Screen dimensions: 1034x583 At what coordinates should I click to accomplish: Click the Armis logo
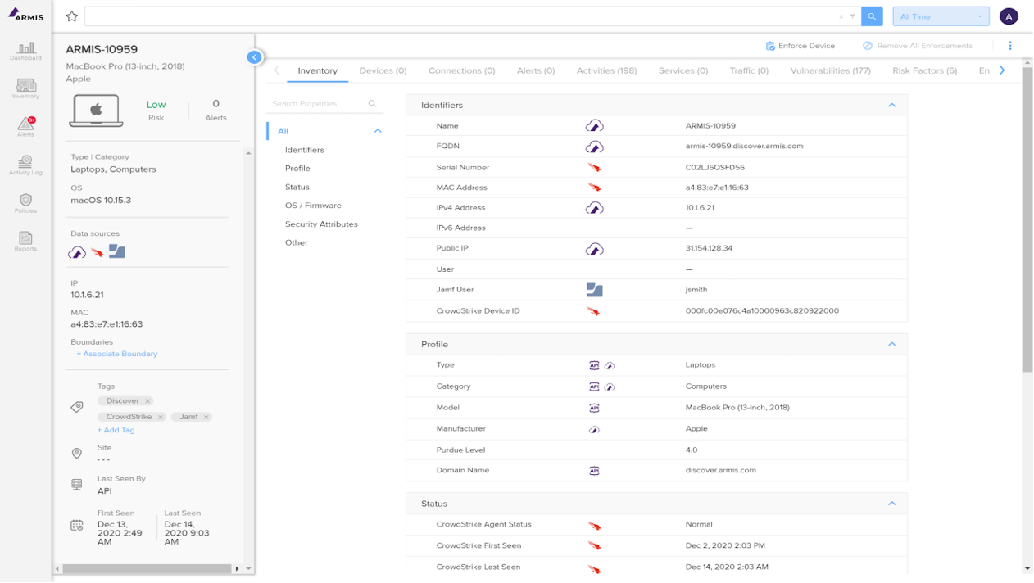(x=26, y=15)
